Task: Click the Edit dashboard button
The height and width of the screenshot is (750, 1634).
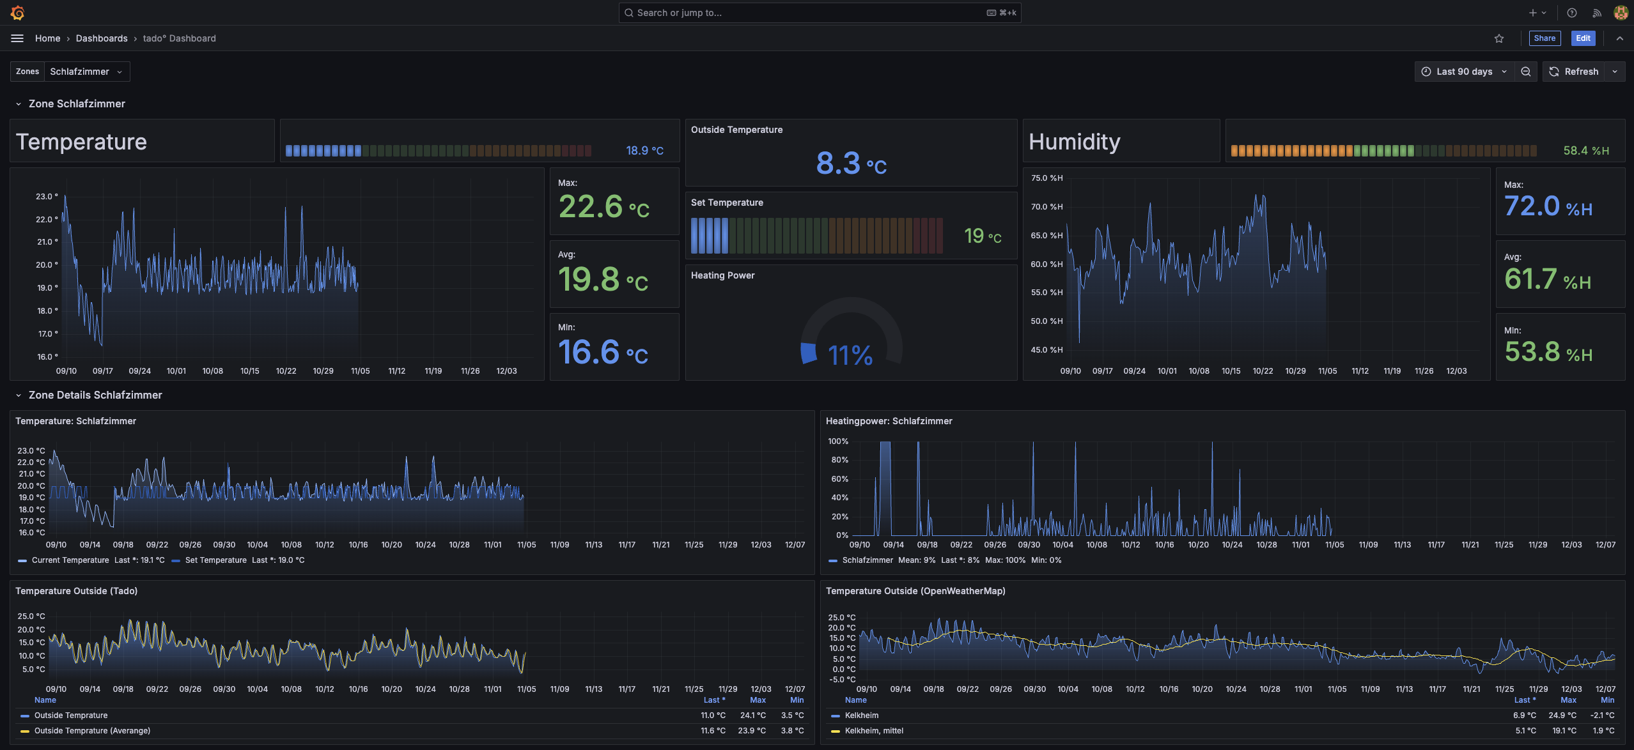Action: pos(1583,38)
